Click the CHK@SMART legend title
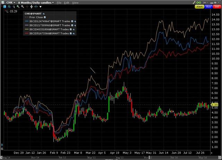The image size is (222, 160). click(33, 14)
